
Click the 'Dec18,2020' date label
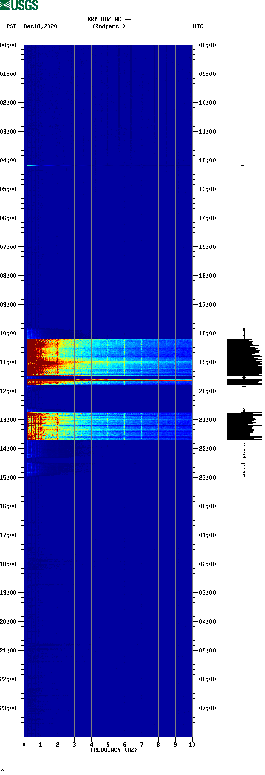40,26
